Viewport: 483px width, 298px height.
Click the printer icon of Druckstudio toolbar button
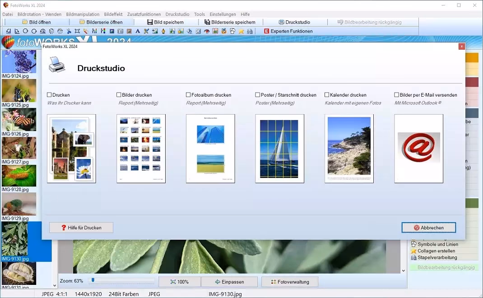click(x=281, y=22)
